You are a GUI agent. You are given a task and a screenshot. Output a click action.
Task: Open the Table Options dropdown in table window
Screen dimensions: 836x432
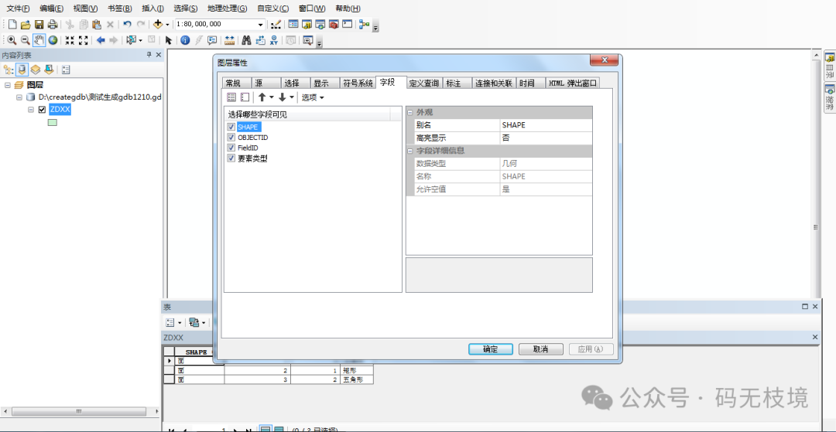click(173, 322)
